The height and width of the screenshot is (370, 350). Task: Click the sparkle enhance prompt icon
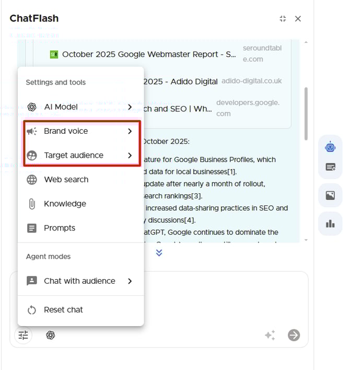270,335
